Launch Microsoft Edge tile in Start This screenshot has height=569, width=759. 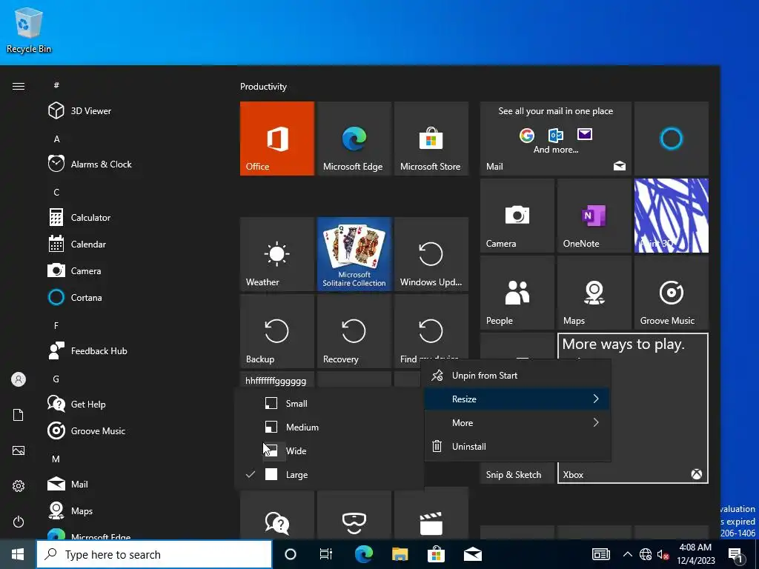pos(354,139)
